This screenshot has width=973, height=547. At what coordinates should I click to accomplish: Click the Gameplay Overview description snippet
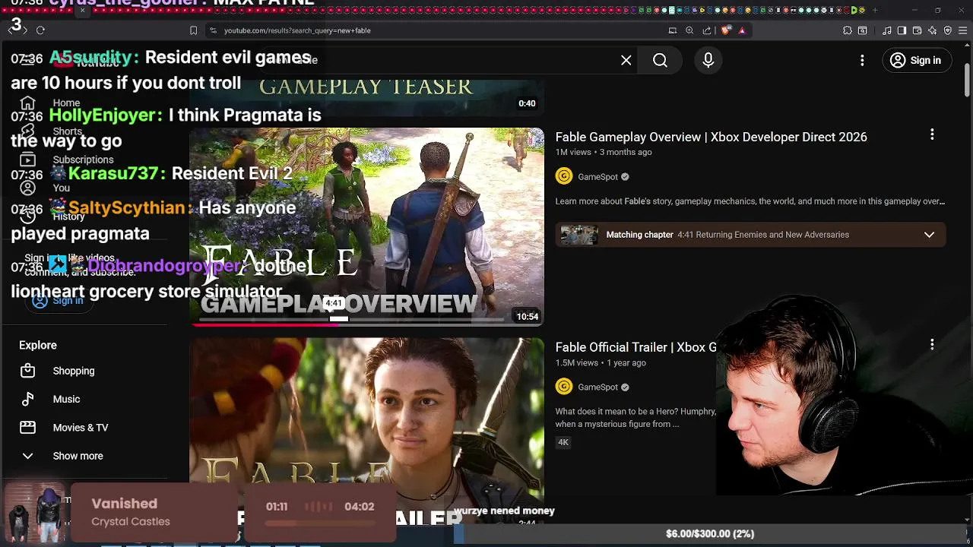pos(750,201)
